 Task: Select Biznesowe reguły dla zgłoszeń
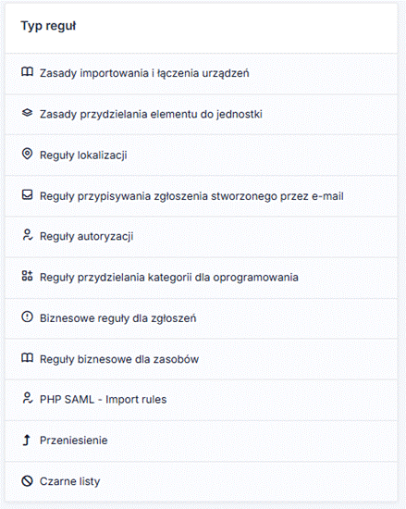coord(202,318)
